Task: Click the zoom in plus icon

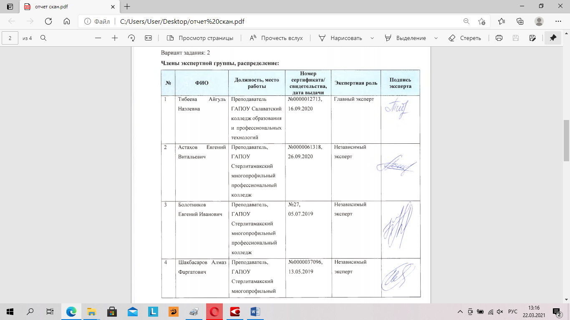Action: click(x=115, y=38)
